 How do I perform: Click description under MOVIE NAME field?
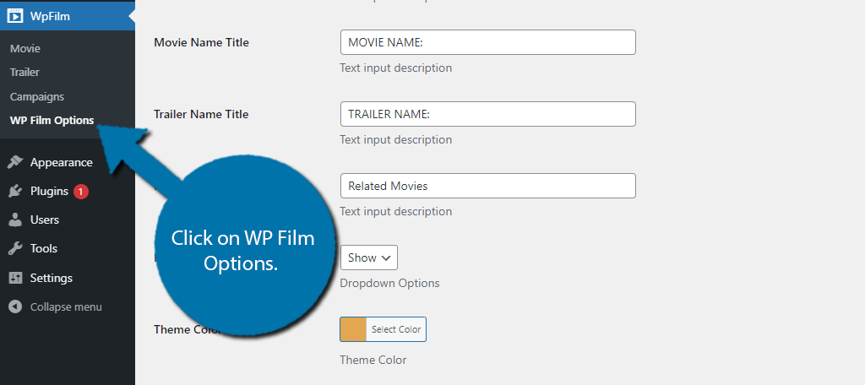point(395,68)
